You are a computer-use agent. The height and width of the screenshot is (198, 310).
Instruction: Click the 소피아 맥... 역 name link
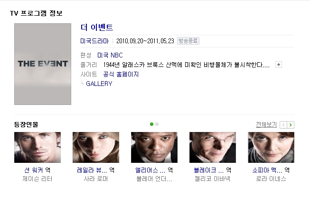[271, 170]
